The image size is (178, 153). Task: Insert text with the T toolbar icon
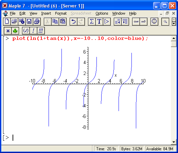(99, 21)
